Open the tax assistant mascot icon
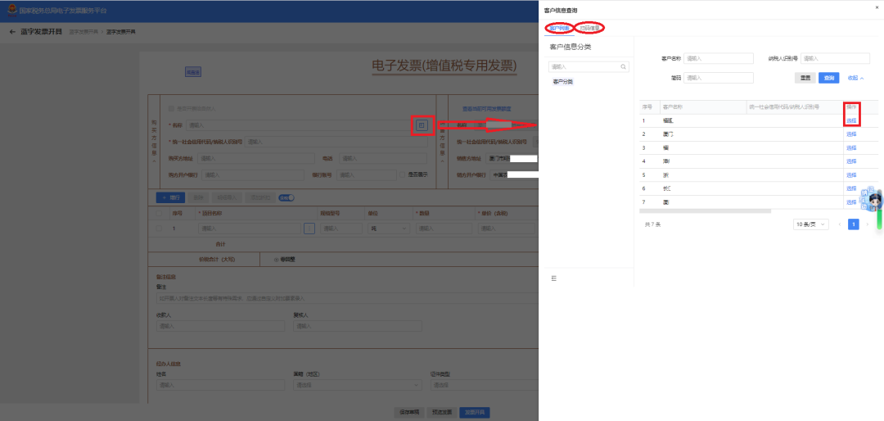Image resolution: width=884 pixels, height=421 pixels. [873, 200]
